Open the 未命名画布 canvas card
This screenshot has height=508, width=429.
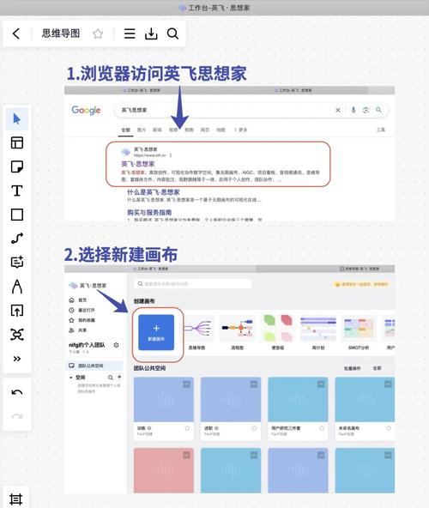click(x=365, y=408)
